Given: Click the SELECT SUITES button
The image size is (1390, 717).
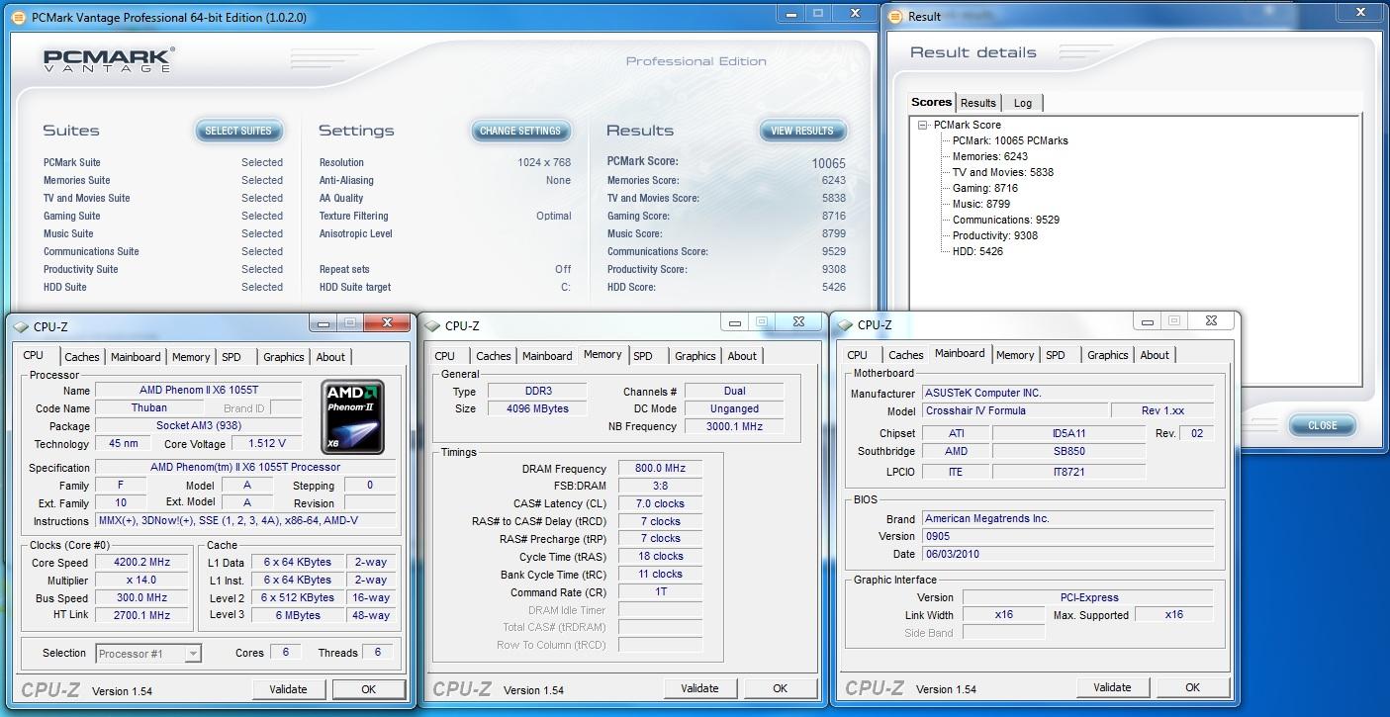Looking at the screenshot, I should click(238, 131).
